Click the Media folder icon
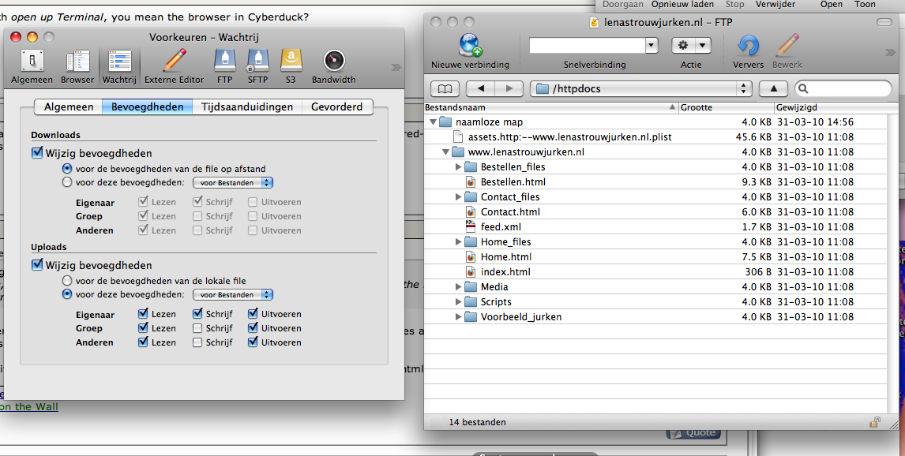This screenshot has height=456, width=905. [471, 286]
